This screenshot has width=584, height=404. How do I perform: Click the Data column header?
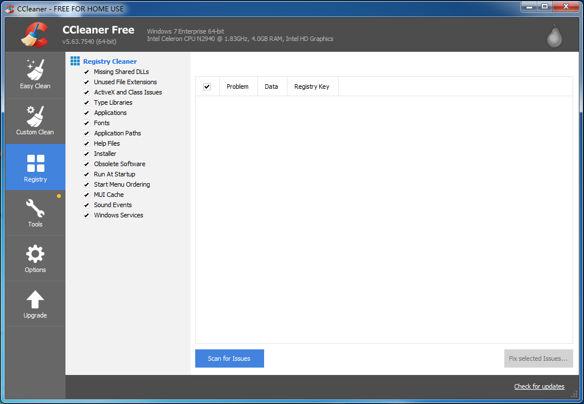[272, 86]
